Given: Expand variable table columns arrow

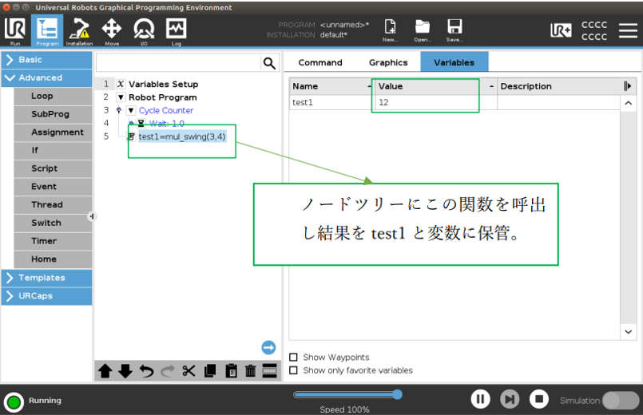Looking at the screenshot, I should (x=627, y=86).
